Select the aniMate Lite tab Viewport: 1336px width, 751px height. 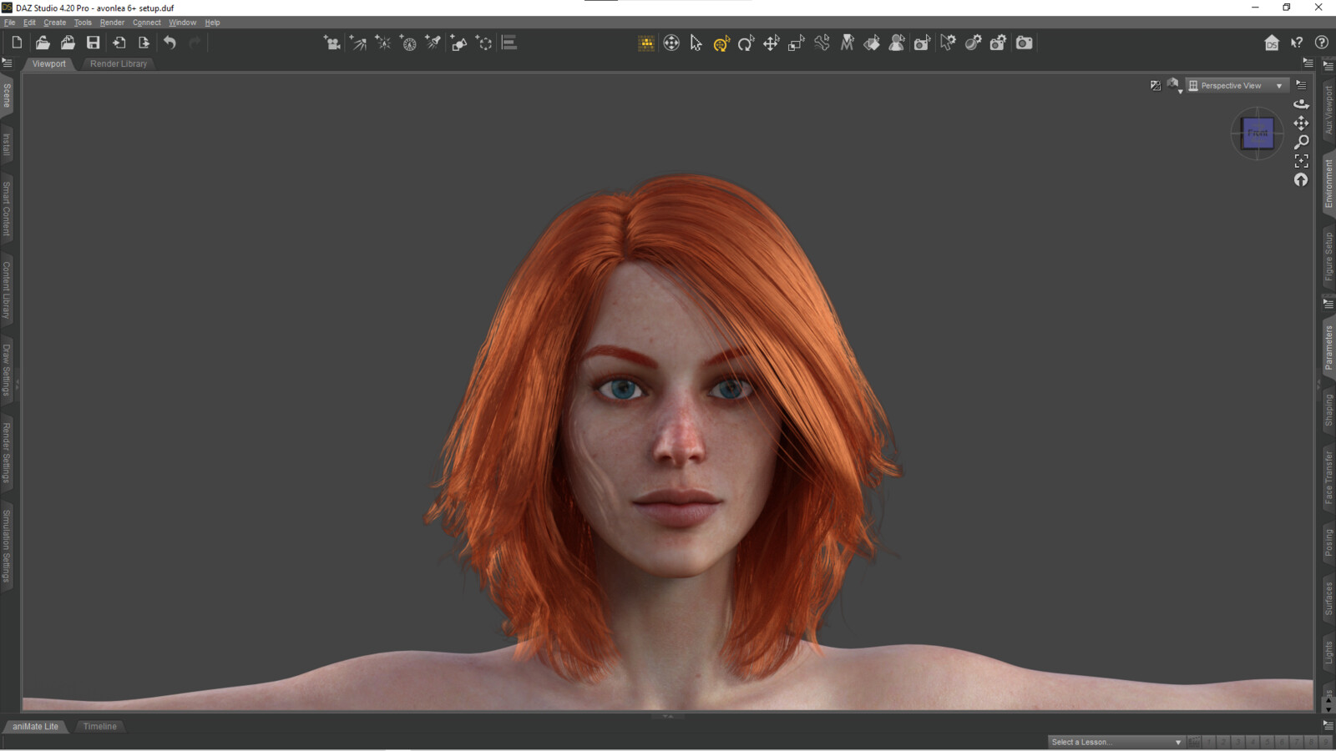click(x=35, y=726)
